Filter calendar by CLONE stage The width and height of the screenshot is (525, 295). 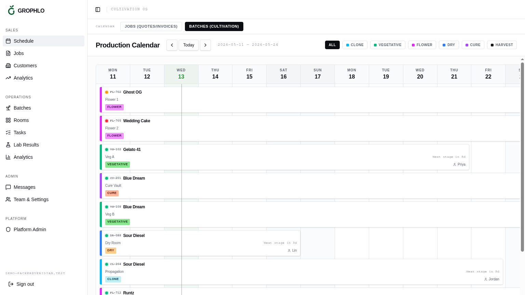click(355, 45)
